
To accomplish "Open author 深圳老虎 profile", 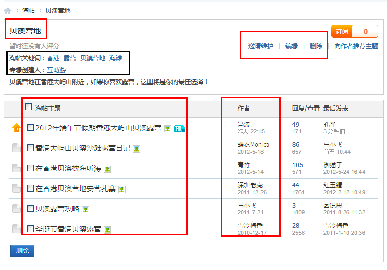I will pyautogui.click(x=250, y=185).
